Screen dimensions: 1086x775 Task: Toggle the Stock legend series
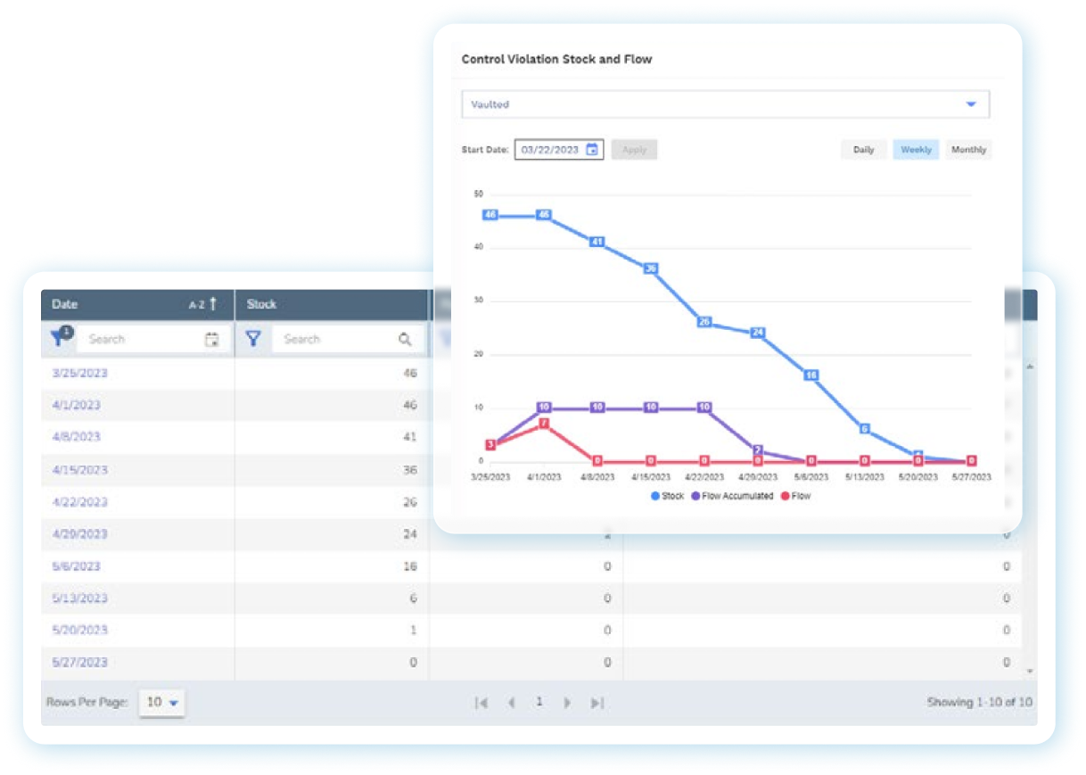pos(667,496)
